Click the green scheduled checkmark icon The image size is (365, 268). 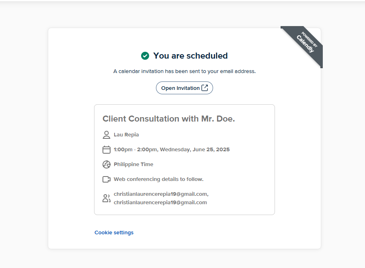pyautogui.click(x=145, y=56)
